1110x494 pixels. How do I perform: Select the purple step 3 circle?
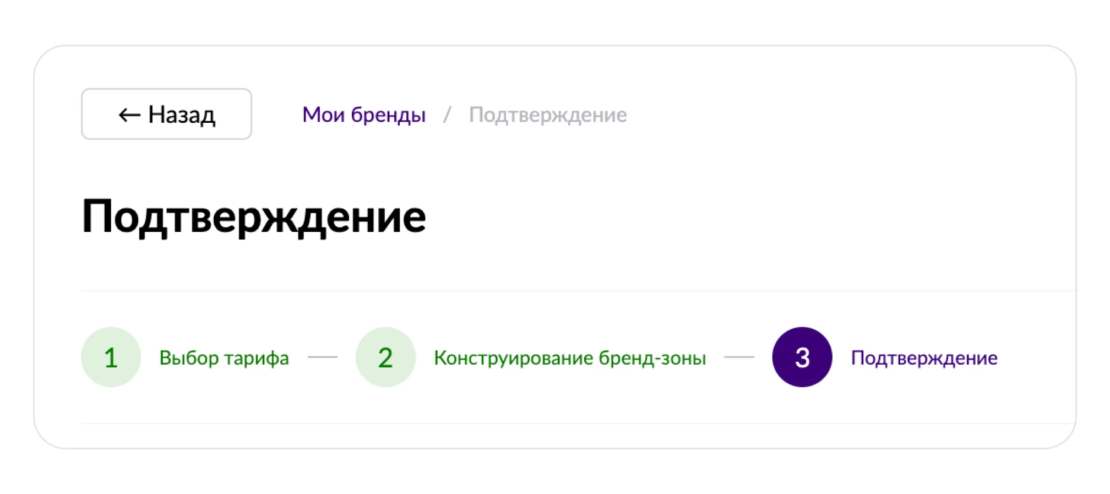coord(802,357)
